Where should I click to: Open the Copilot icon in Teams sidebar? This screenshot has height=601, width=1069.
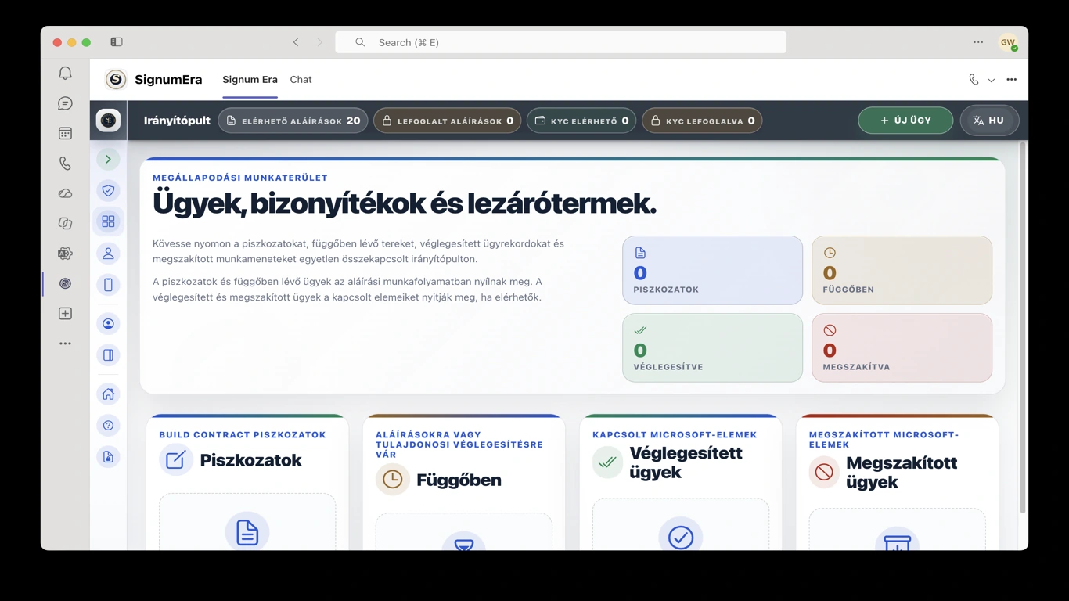tap(65, 223)
